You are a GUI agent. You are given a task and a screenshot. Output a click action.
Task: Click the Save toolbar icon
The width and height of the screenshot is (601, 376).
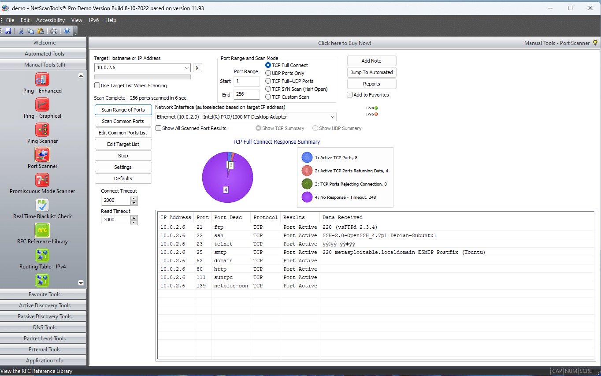coord(8,31)
